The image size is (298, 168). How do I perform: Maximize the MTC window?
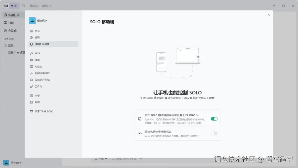(283, 6)
